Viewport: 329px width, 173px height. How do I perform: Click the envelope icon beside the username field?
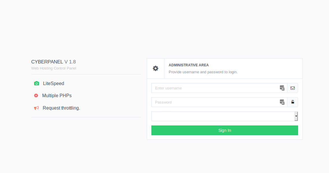click(292, 88)
